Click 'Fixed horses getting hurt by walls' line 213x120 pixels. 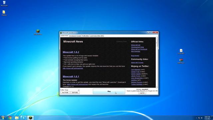[x=75, y=58]
